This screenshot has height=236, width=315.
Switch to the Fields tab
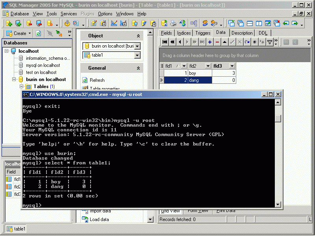point(166,33)
